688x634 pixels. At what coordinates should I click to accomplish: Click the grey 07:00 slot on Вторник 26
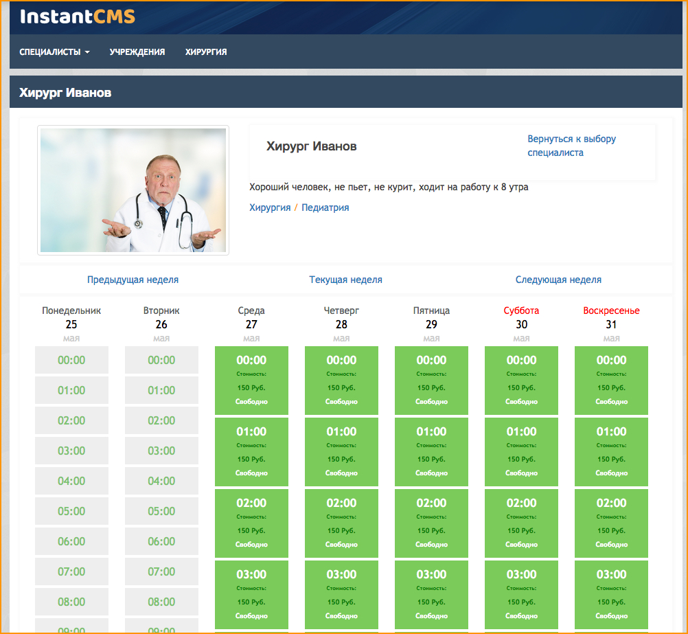tap(161, 571)
